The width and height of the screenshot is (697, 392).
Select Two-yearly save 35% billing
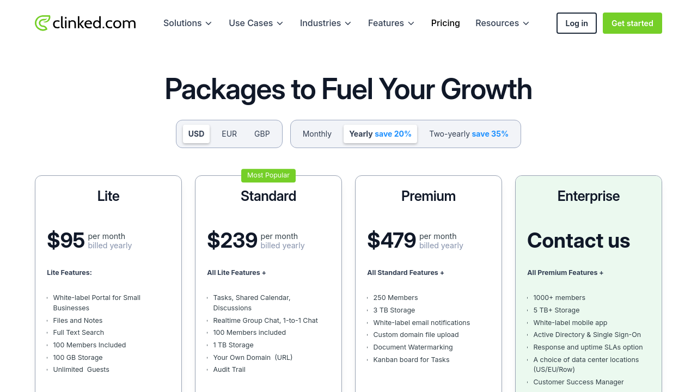click(x=468, y=134)
